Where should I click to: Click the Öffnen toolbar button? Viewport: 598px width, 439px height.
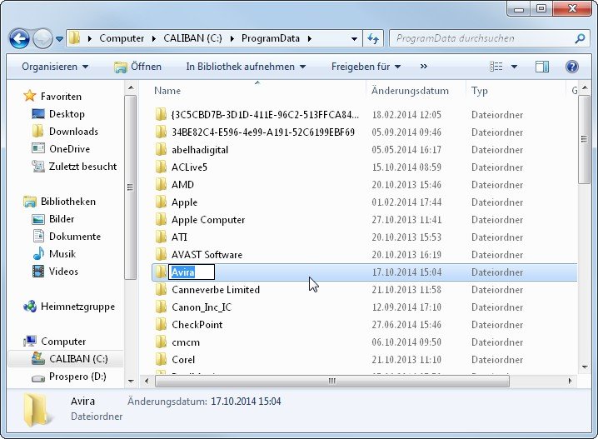click(137, 67)
